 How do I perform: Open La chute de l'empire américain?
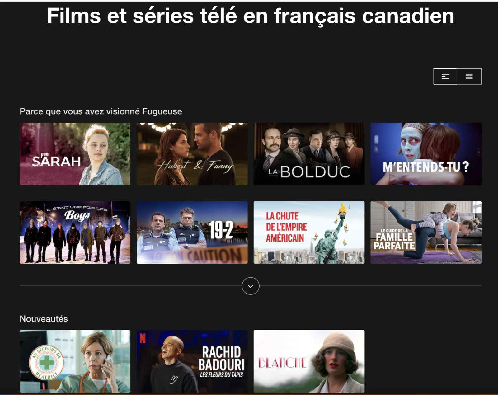coord(309,233)
